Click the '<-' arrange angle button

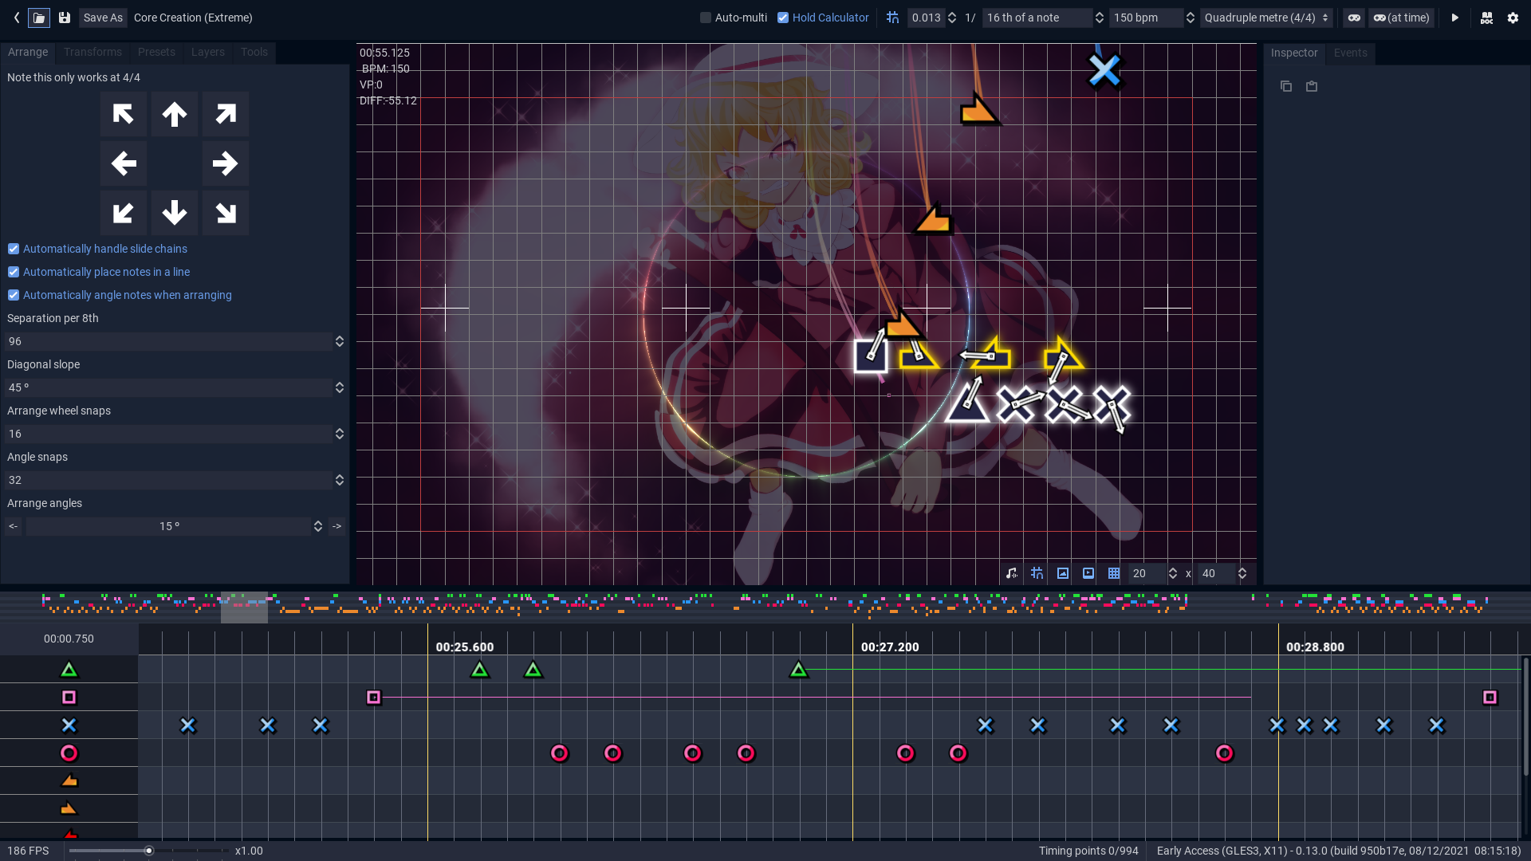click(x=13, y=526)
